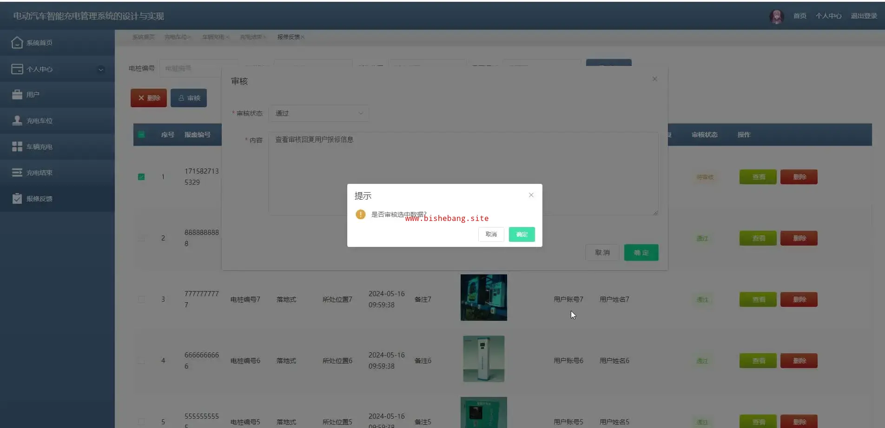The image size is (885, 428).
Task: Close the 车辆充电 tab using its X
Action: pos(227,37)
